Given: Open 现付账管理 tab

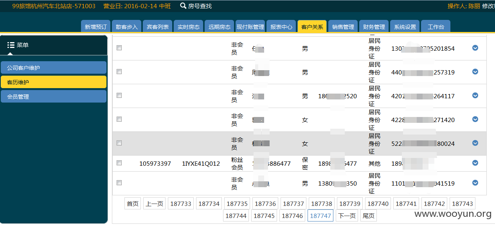Looking at the screenshot, I should [250, 27].
